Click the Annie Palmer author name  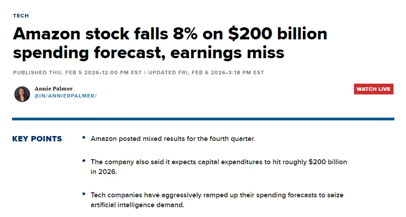tap(53, 89)
